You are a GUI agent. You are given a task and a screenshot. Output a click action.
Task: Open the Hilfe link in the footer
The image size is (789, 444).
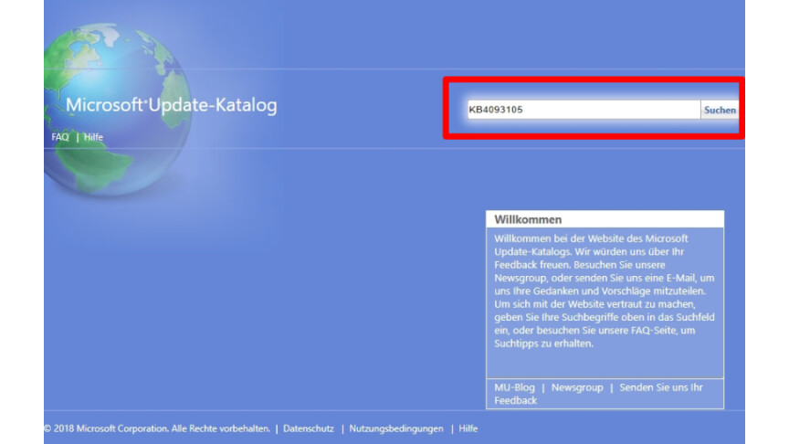[x=468, y=428]
